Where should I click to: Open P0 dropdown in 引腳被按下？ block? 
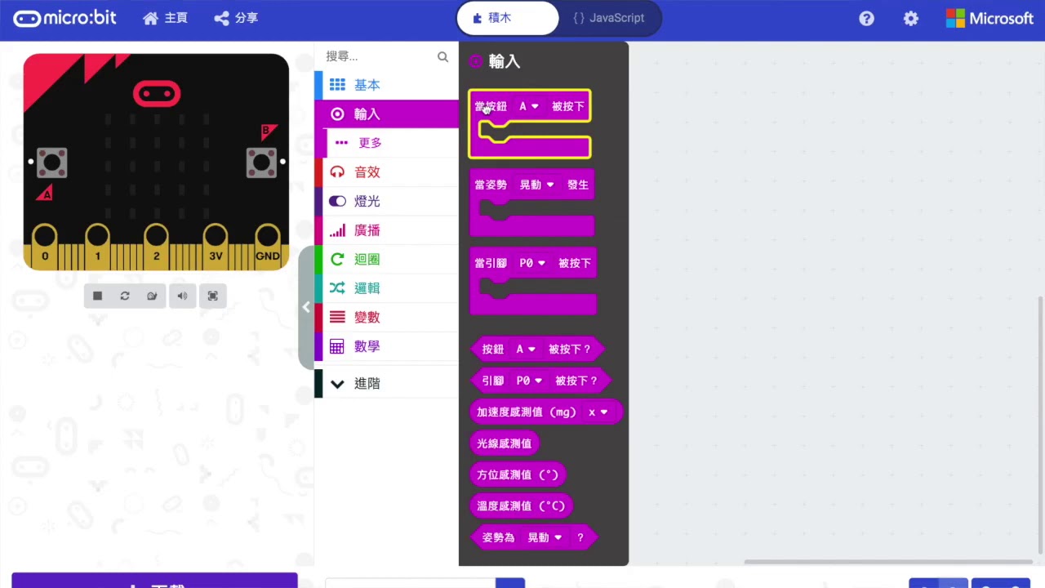[529, 381]
